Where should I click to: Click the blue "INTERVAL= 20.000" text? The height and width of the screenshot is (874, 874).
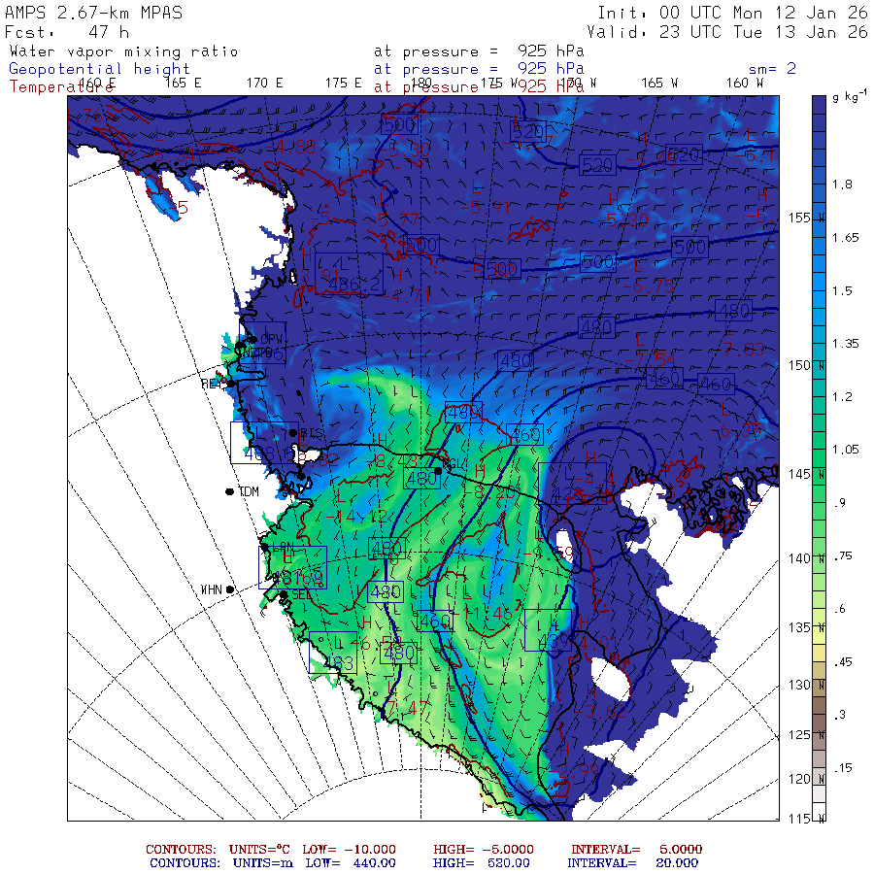click(x=632, y=863)
